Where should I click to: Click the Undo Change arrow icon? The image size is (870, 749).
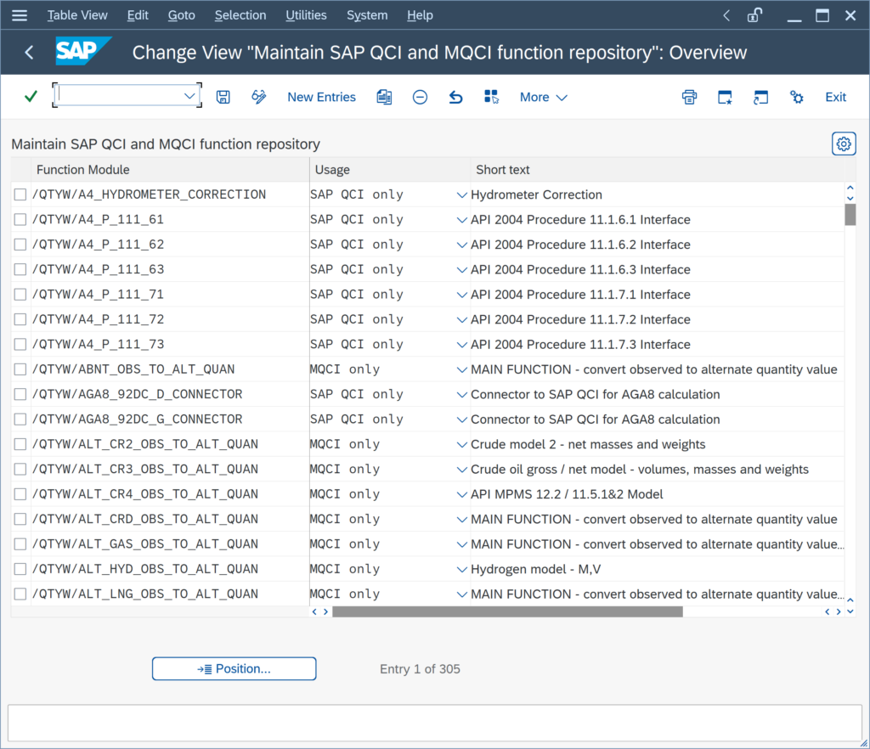click(x=455, y=97)
